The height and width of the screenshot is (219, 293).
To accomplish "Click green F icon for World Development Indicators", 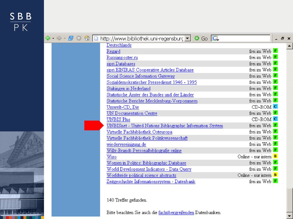I will click(x=275, y=168).
